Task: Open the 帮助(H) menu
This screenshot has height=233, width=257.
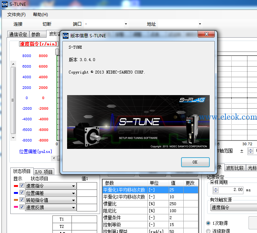Action: 40,15
